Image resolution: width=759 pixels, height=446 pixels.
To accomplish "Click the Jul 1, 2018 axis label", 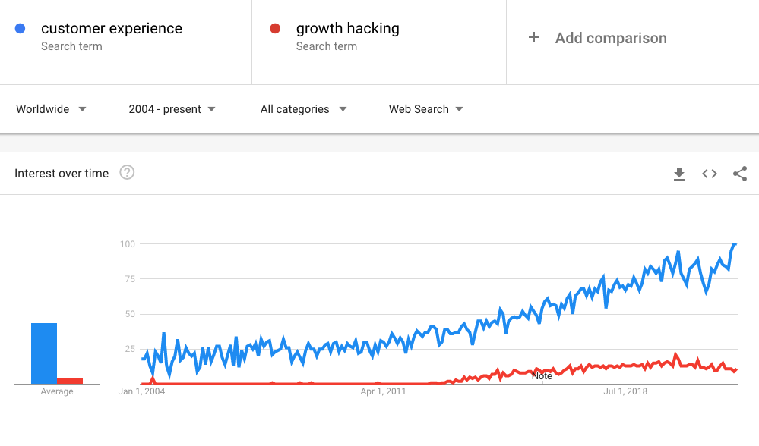I will click(625, 391).
